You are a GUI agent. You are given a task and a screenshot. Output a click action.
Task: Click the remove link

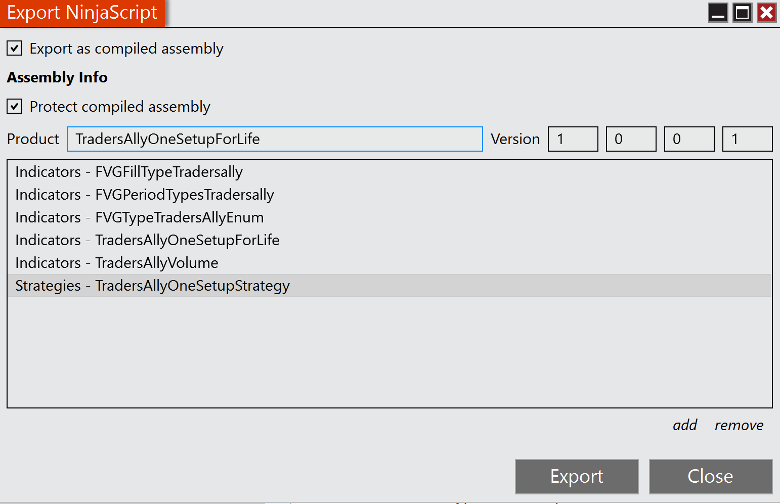point(739,425)
